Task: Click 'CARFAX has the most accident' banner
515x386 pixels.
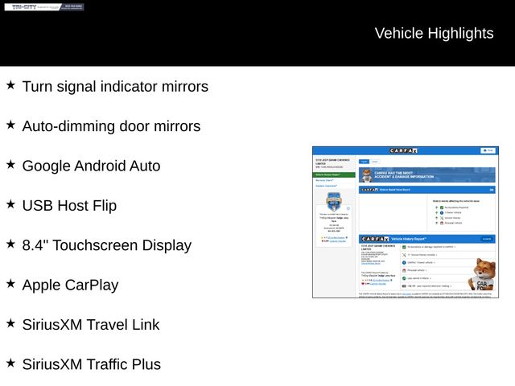Action: point(427,175)
